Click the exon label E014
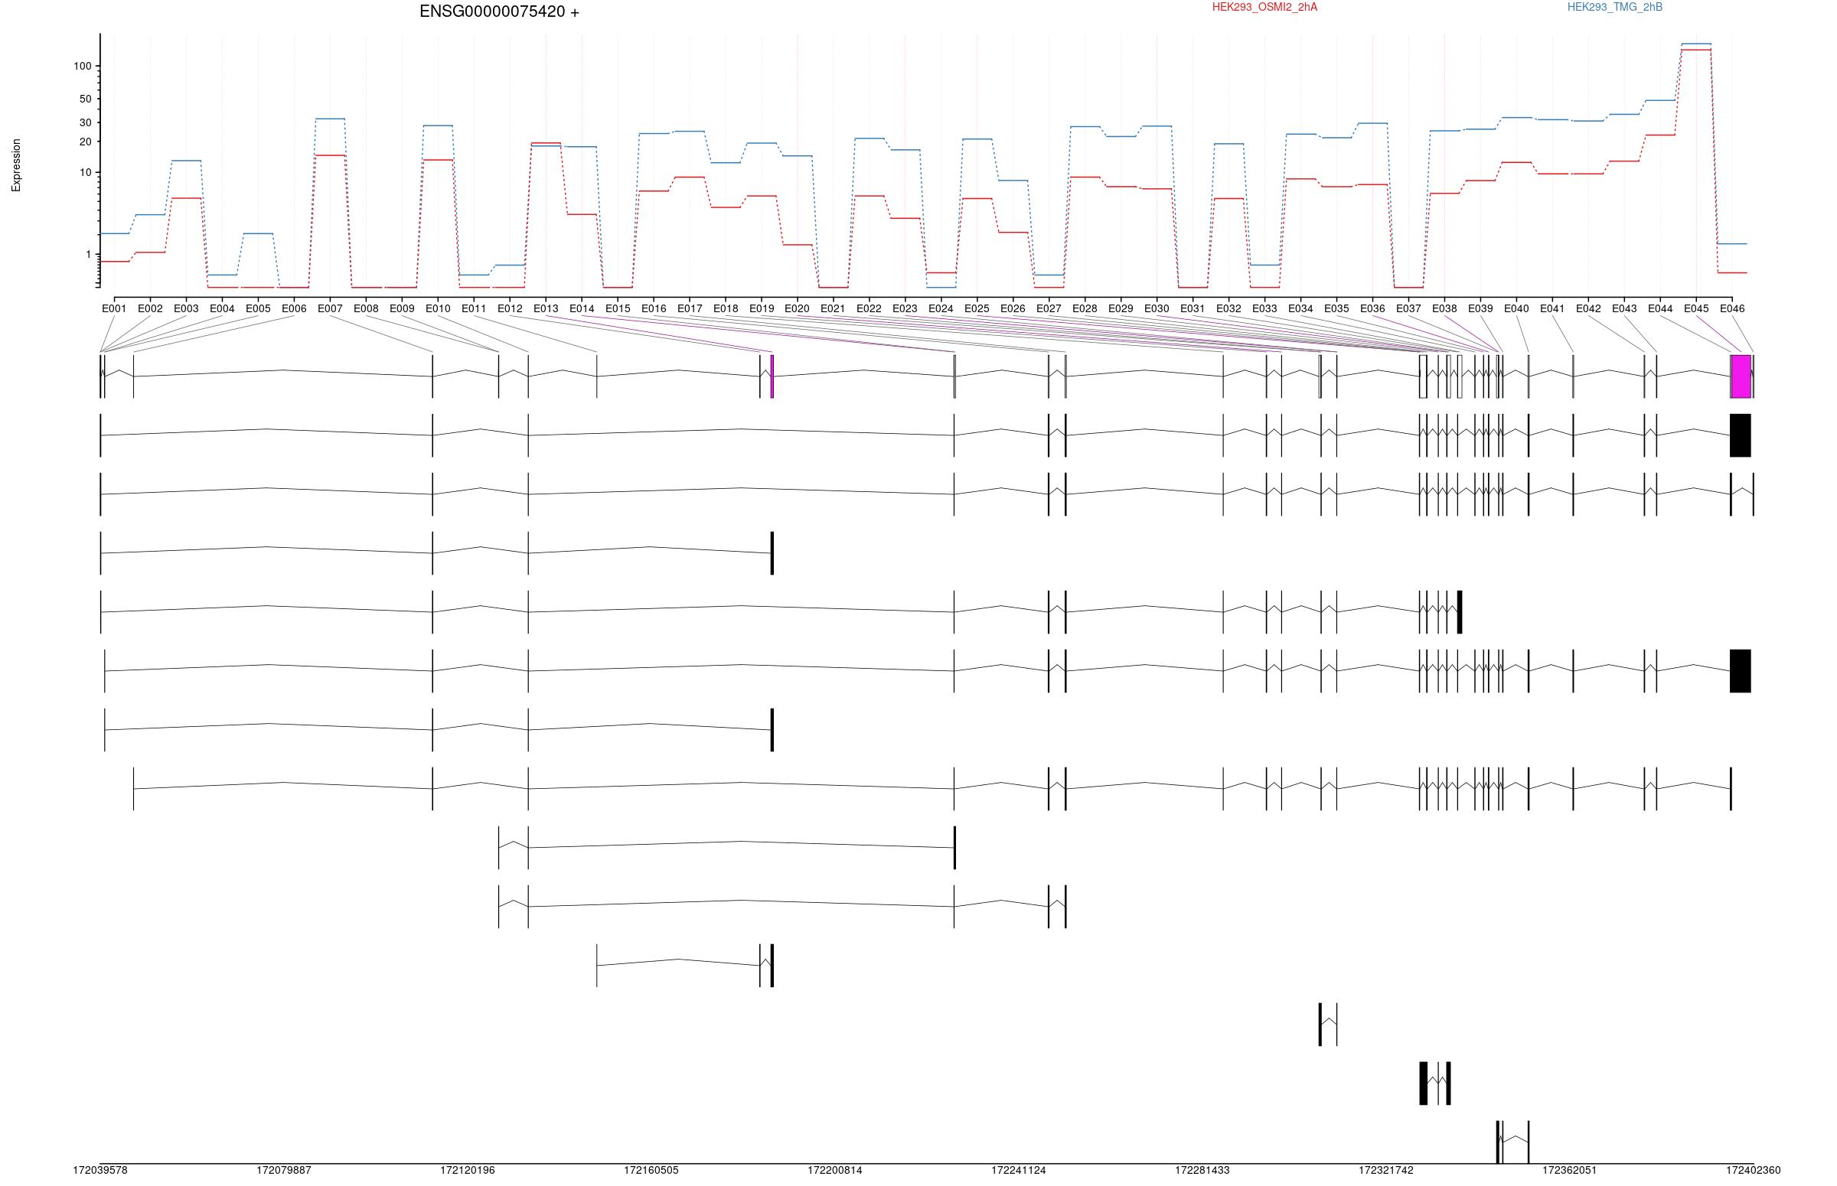This screenshot has height=1186, width=1837. click(582, 309)
